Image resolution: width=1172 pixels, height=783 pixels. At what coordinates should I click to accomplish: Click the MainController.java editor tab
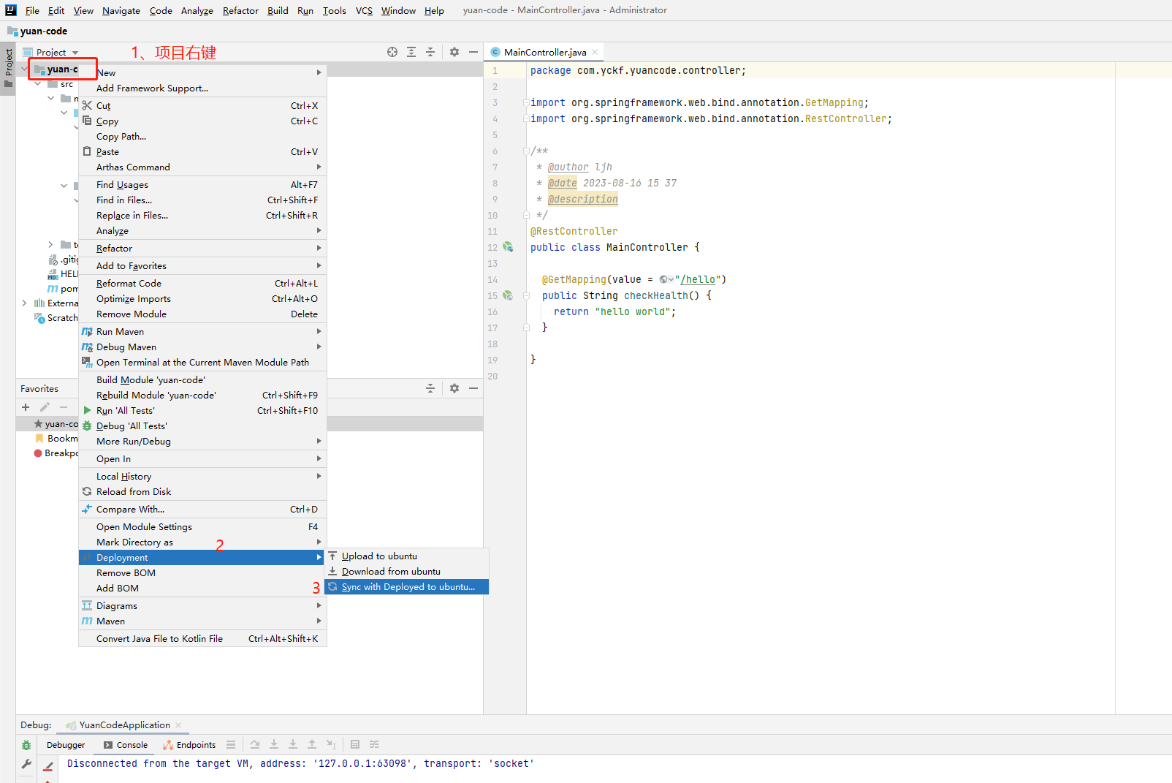(544, 52)
